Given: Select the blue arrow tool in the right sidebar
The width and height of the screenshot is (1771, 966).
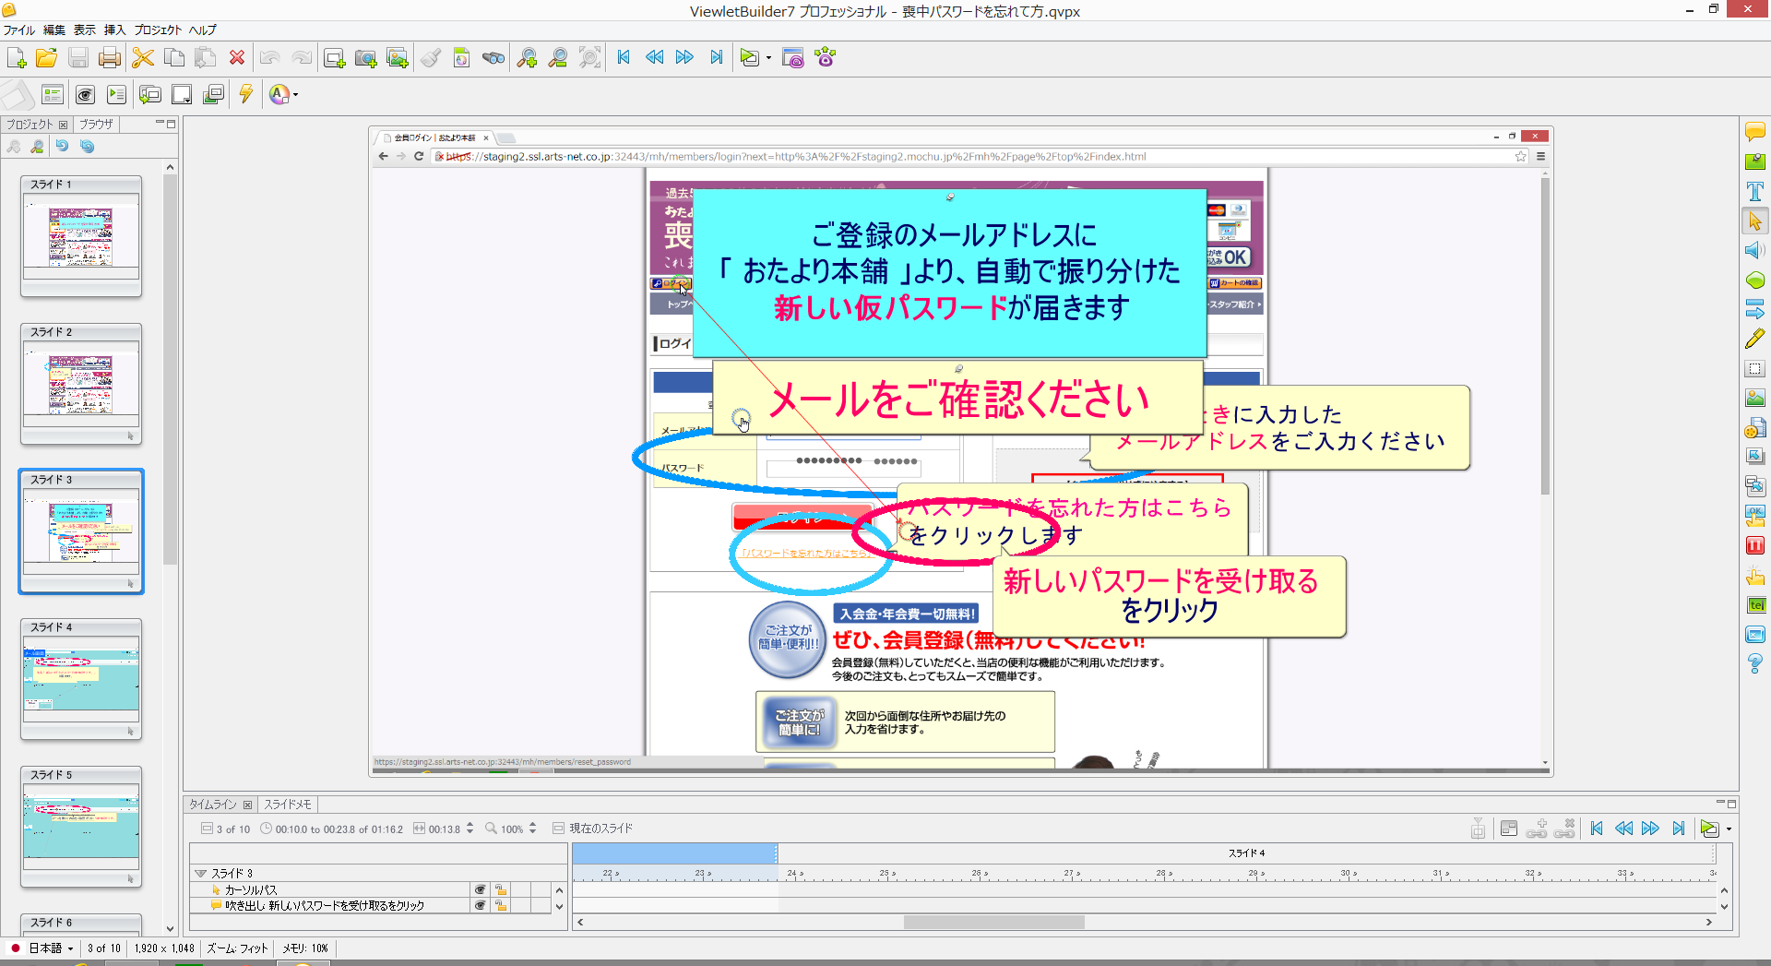Looking at the screenshot, I should point(1754,310).
